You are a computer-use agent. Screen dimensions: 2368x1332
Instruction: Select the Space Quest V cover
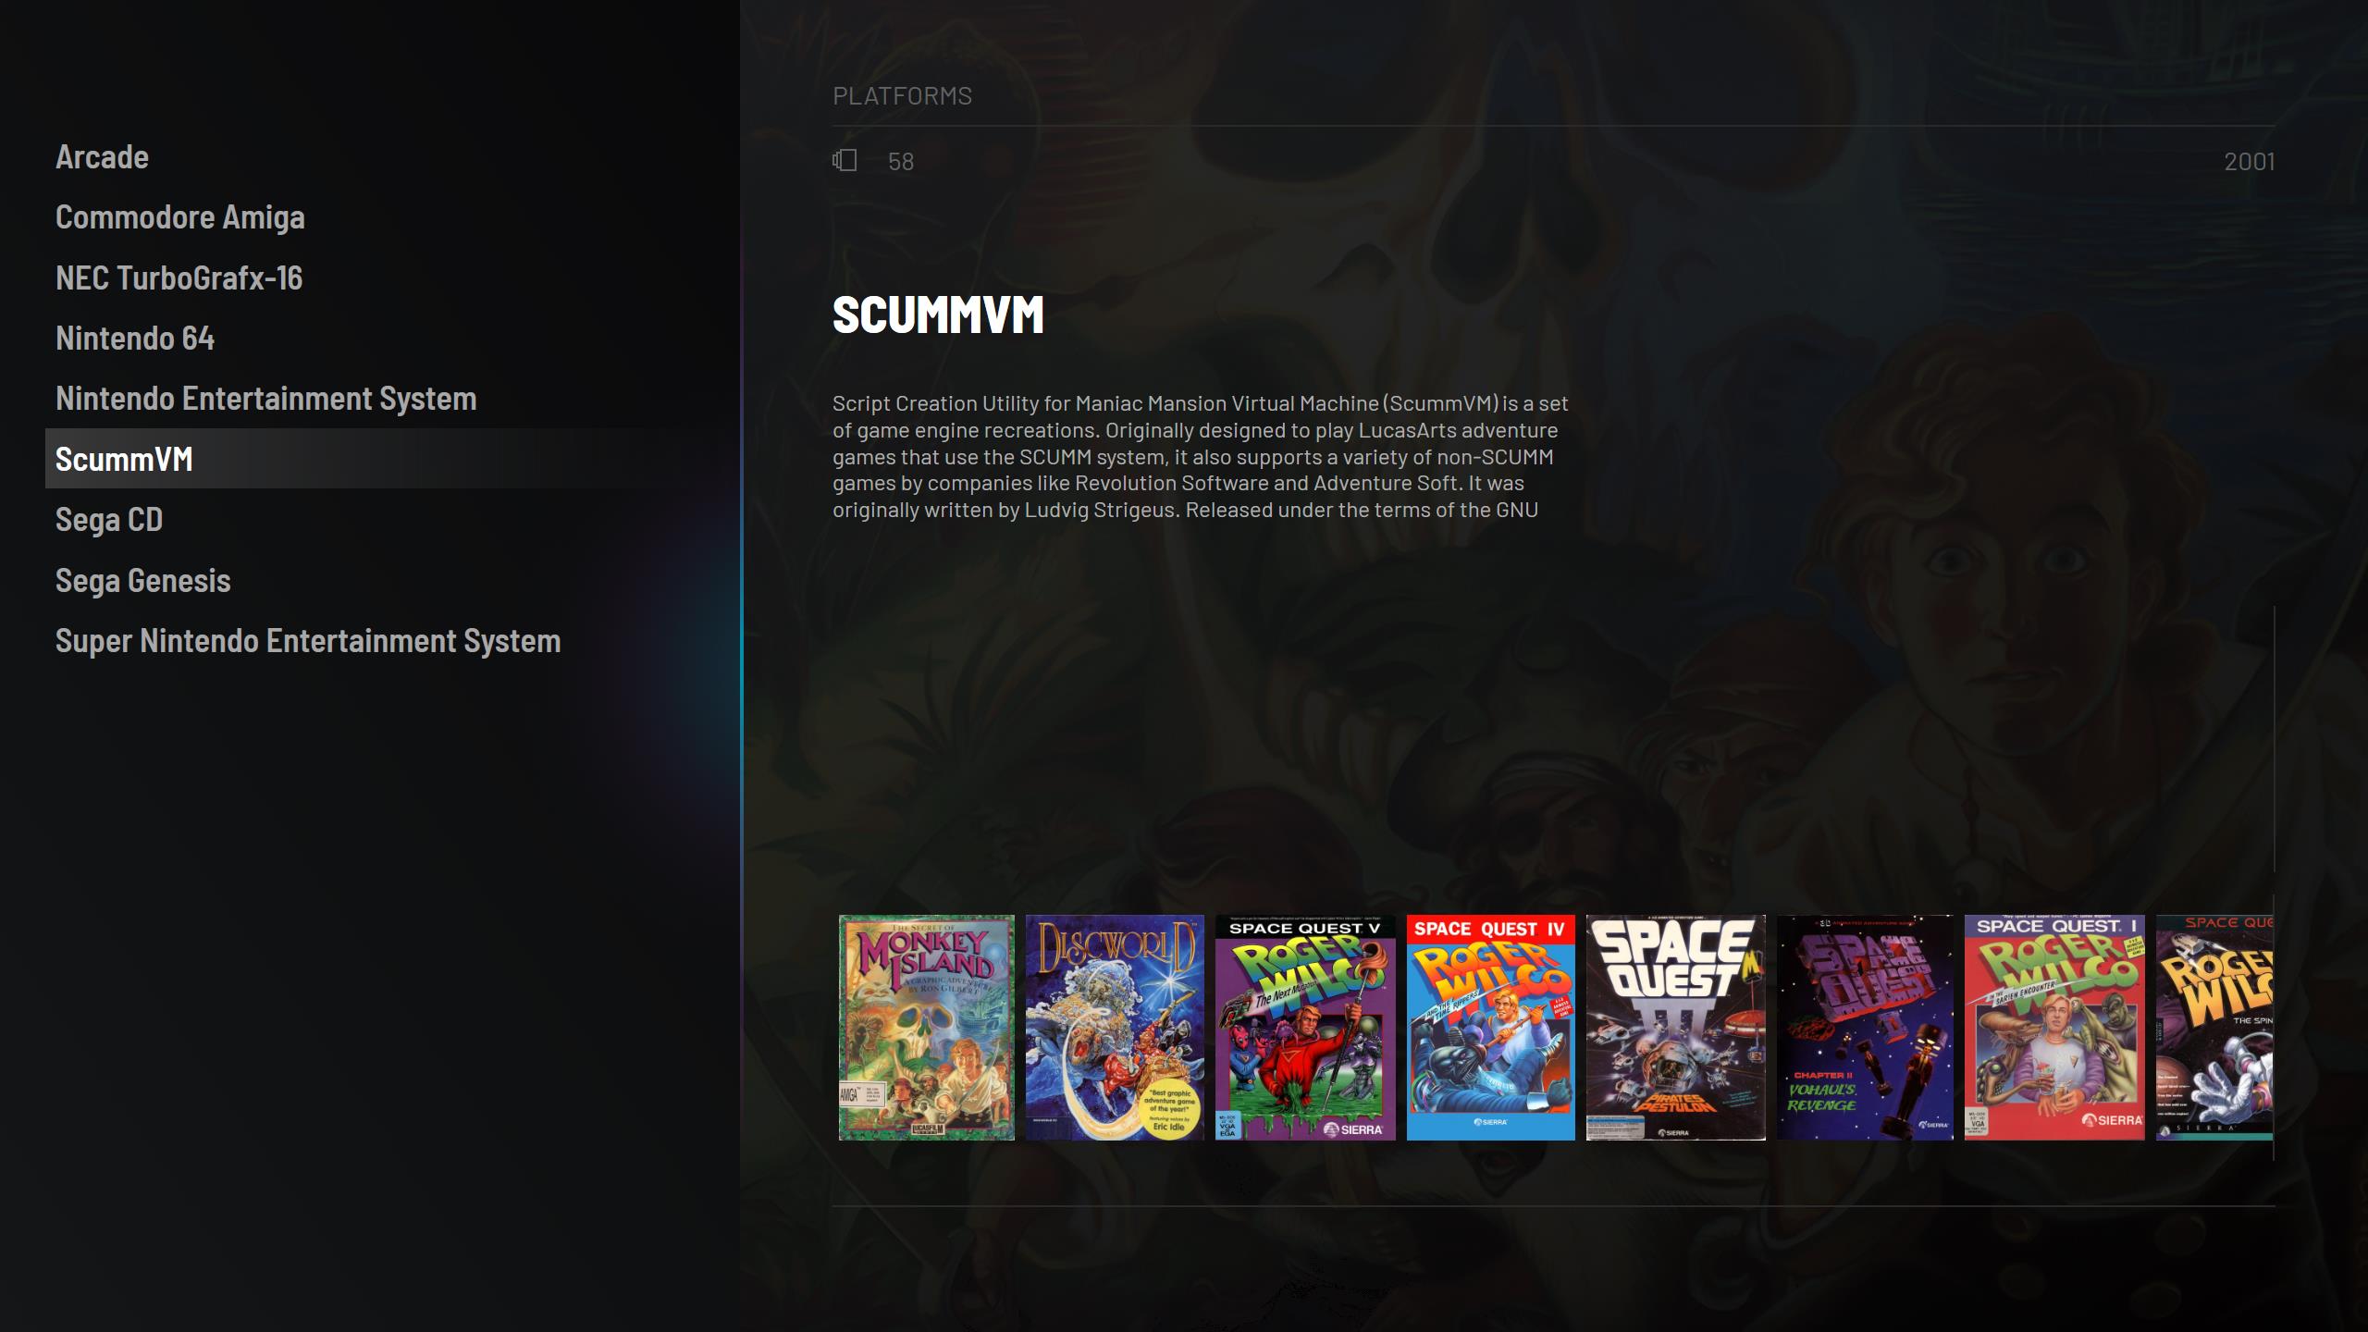pos(1305,1028)
